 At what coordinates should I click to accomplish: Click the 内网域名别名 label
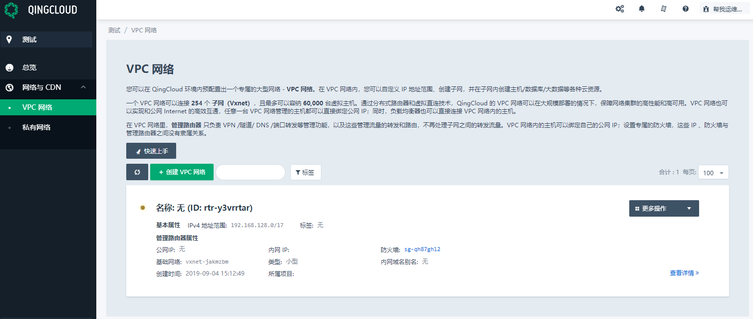point(399,262)
